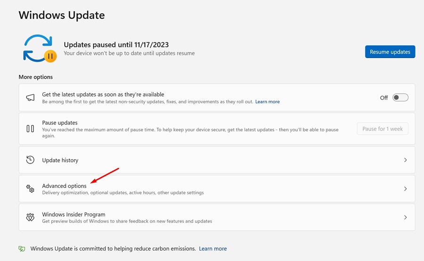Open the Update history entry

(x=60, y=160)
